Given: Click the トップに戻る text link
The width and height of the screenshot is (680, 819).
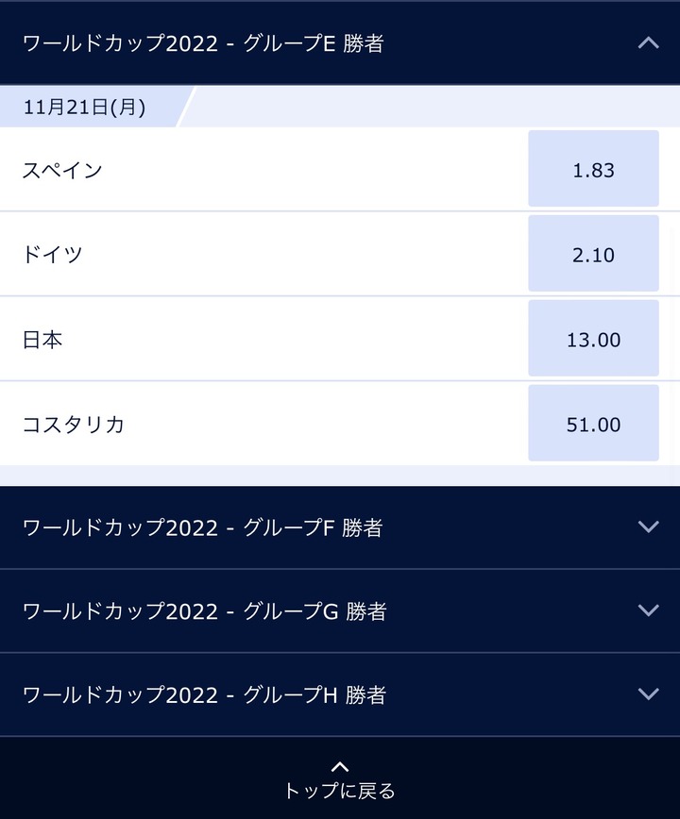Looking at the screenshot, I should pos(340,791).
